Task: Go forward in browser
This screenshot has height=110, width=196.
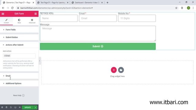Action: point(8,8)
